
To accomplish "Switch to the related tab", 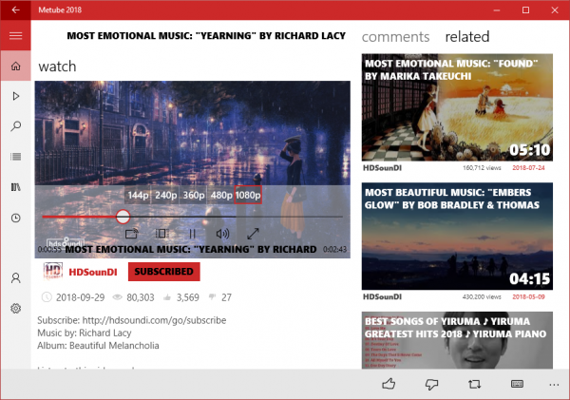I will click(x=467, y=37).
